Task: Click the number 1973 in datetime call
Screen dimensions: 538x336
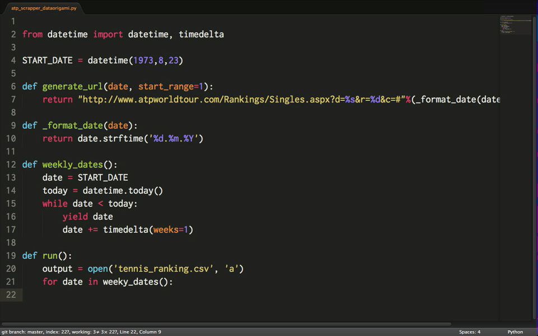Action: pos(143,60)
